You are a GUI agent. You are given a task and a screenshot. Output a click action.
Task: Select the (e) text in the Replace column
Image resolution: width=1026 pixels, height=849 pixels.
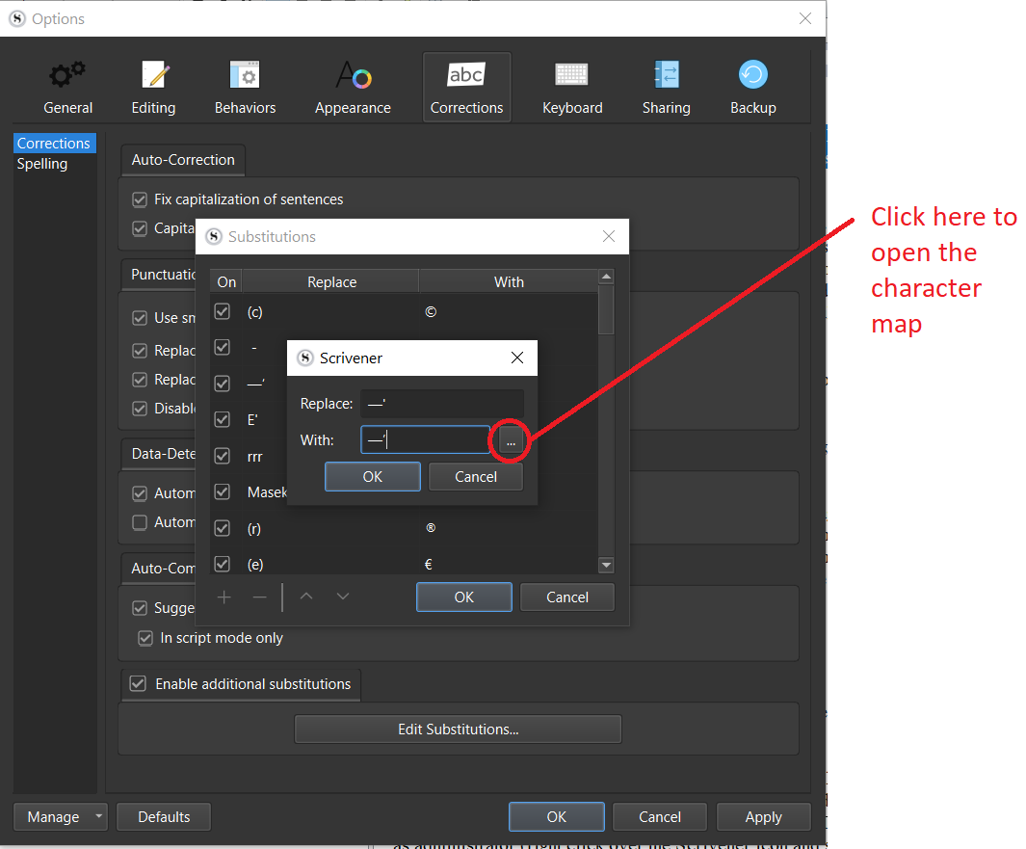click(255, 565)
